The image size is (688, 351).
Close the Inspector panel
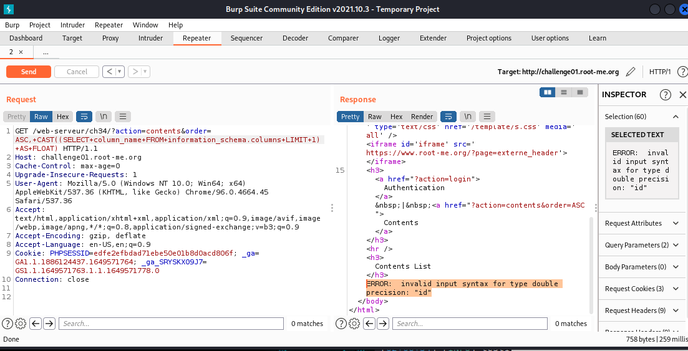[x=683, y=95]
